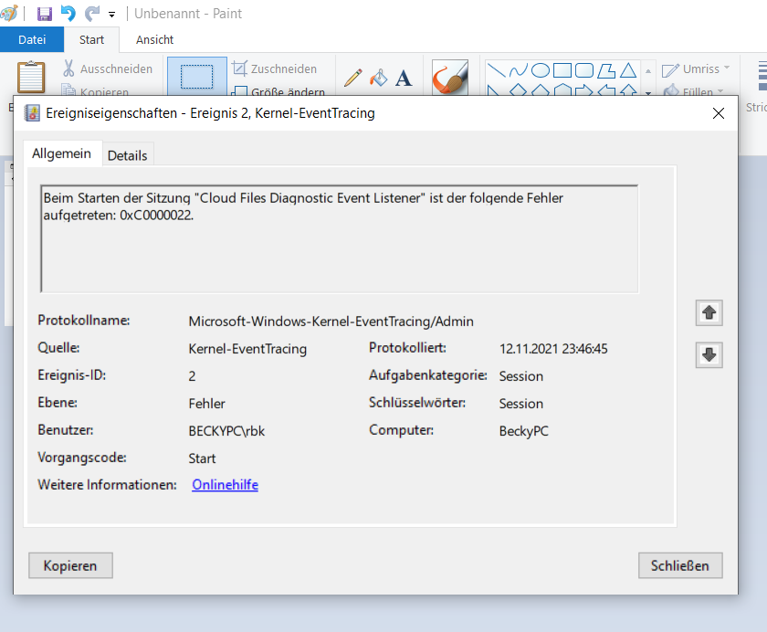Expand the shapes gallery dropdown
The image size is (767, 632).
pyautogui.click(x=648, y=92)
